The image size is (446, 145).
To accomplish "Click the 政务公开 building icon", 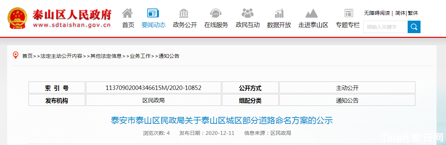I will pos(184,13).
